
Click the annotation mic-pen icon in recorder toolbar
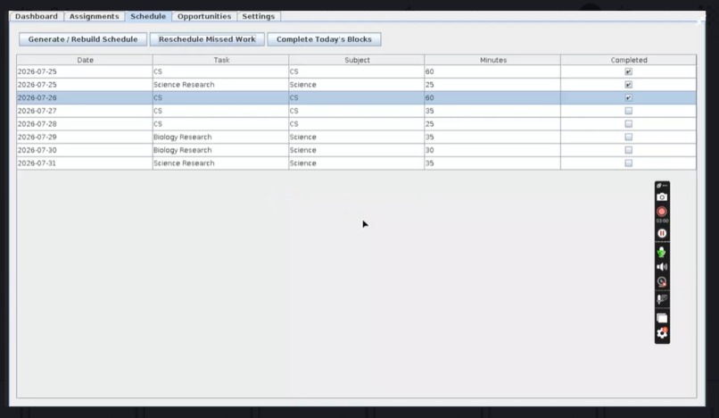(662, 299)
